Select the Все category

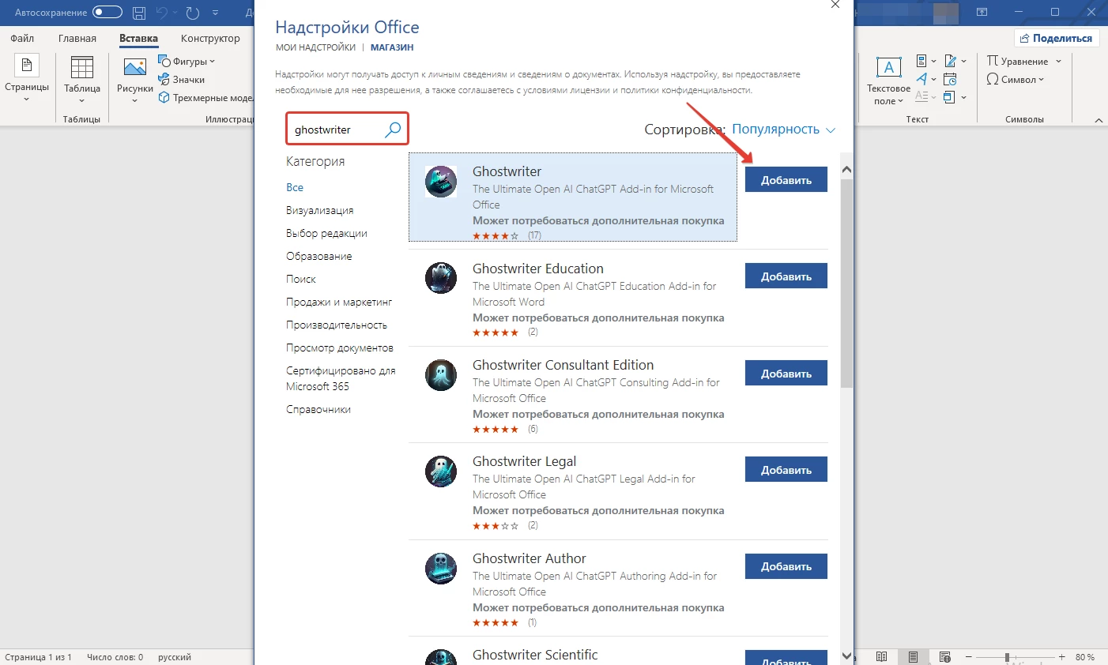pos(295,187)
